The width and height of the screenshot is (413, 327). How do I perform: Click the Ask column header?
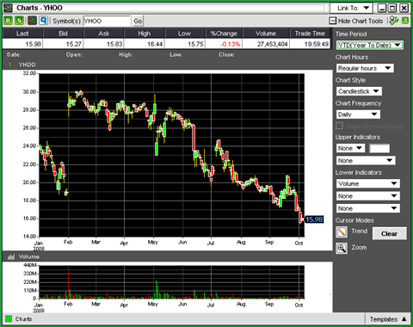click(104, 34)
